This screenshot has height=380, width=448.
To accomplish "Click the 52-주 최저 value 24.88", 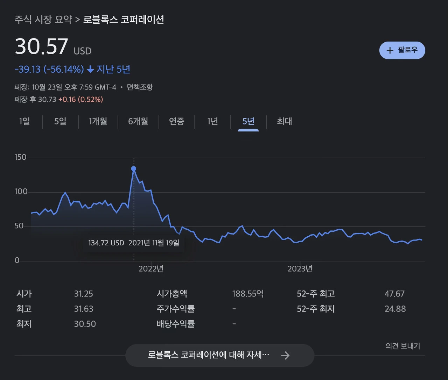I will 395,309.
